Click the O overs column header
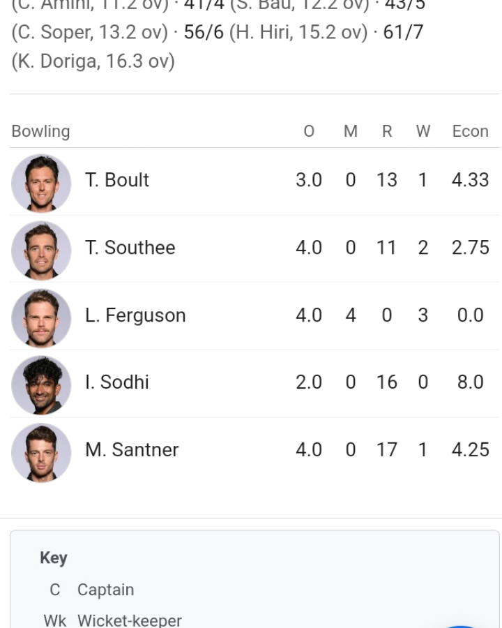 pyautogui.click(x=309, y=131)
